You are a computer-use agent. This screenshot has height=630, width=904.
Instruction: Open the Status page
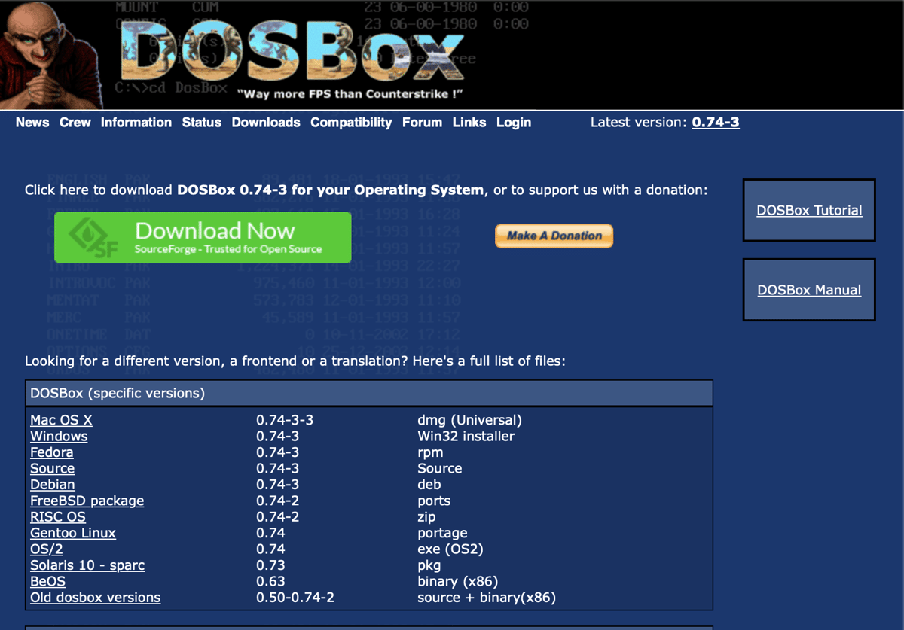pos(202,122)
